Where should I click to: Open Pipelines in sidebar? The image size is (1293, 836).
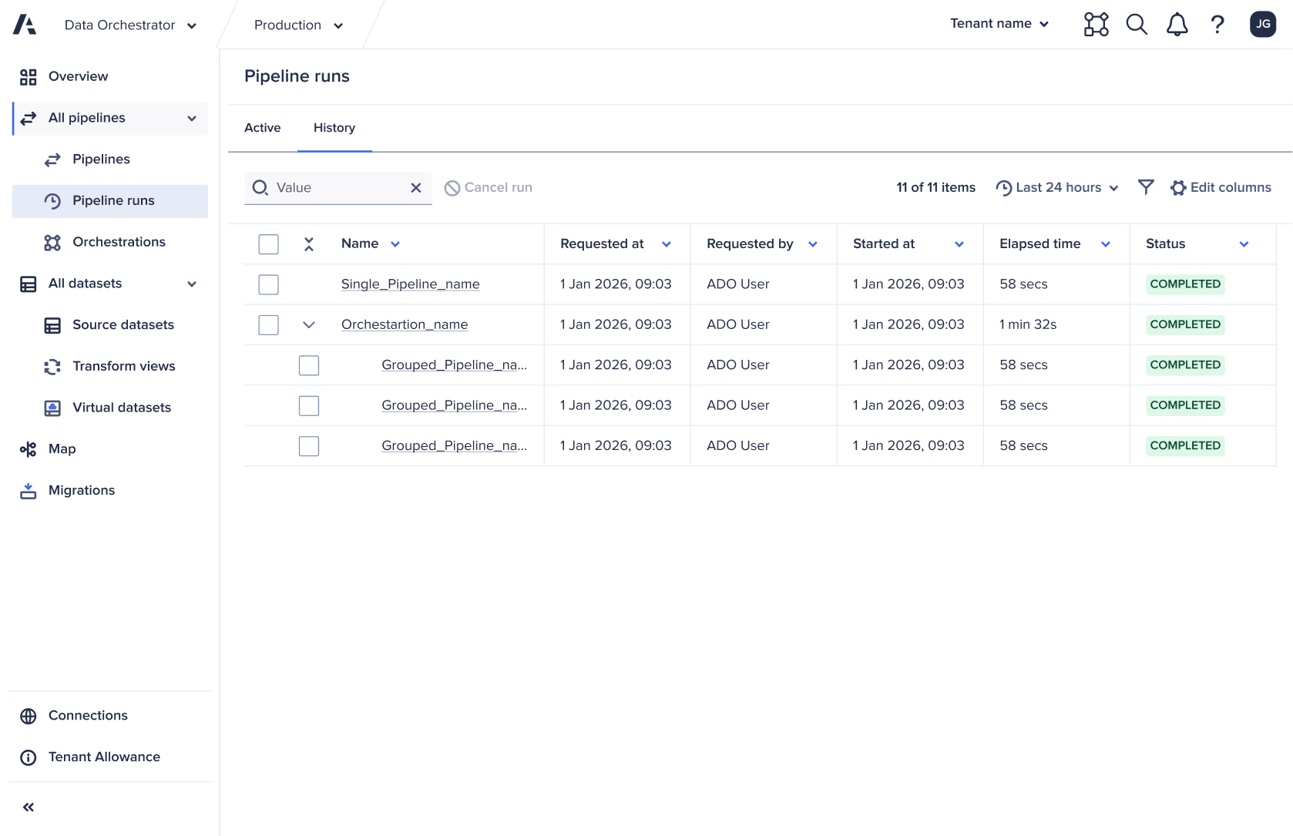(110, 159)
